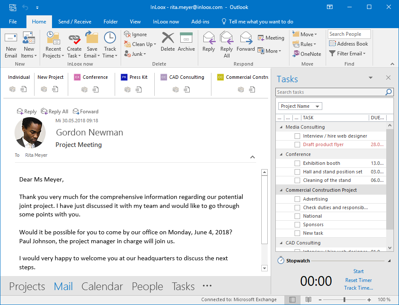Screen dimensions: 399x305
Task: Click the Track Time clock icon
Action: (x=110, y=37)
